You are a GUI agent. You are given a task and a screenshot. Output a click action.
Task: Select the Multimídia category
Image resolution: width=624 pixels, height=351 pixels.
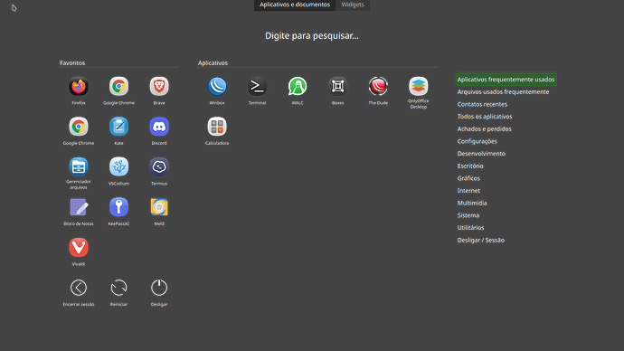[472, 203]
